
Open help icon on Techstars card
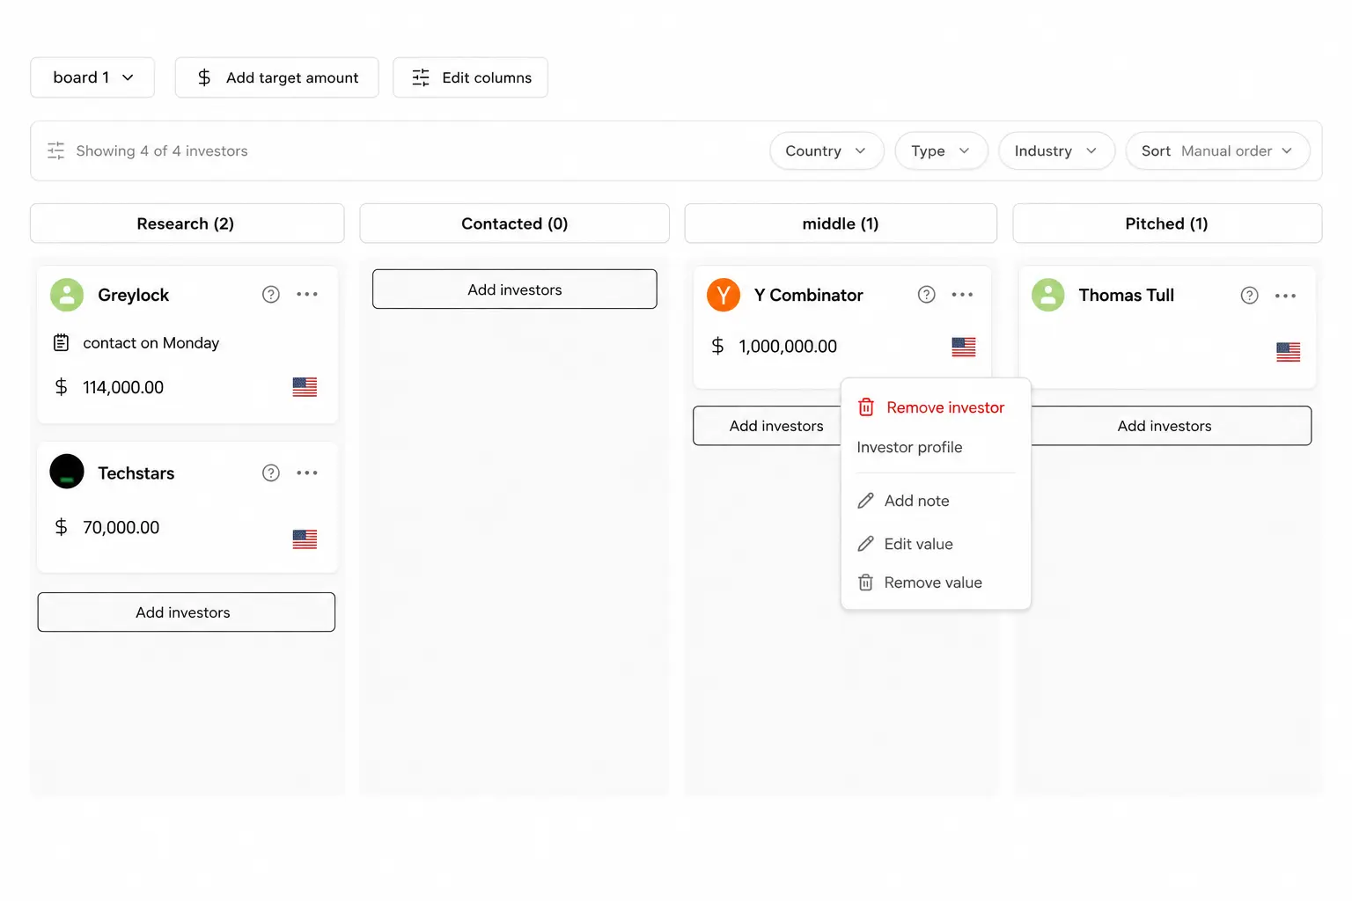pyautogui.click(x=271, y=473)
